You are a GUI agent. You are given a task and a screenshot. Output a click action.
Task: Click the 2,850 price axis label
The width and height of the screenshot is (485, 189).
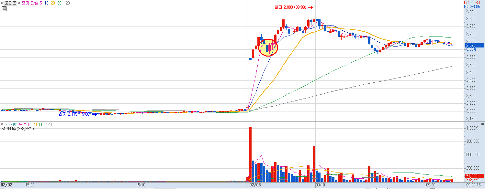471,11
